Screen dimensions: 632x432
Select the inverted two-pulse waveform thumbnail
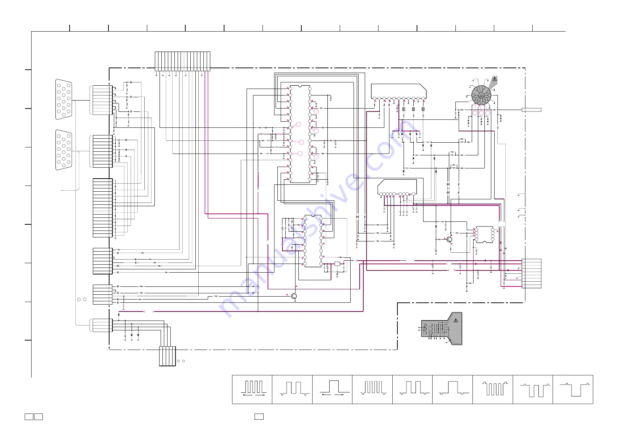(x=533, y=389)
